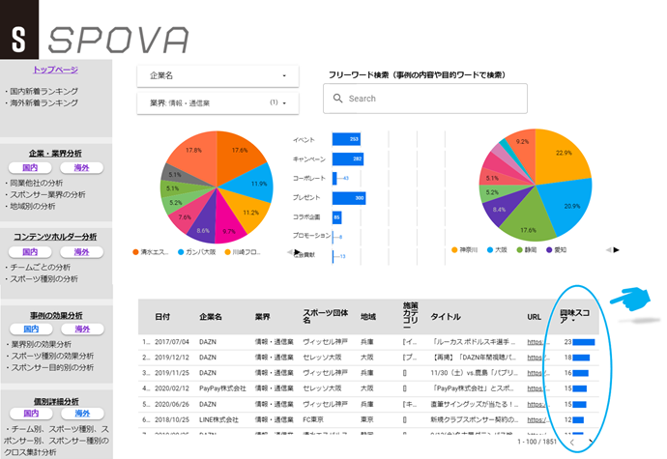Open スポーツ種別の分析 menu item
This screenshot has height=459, width=667.
[x=43, y=278]
